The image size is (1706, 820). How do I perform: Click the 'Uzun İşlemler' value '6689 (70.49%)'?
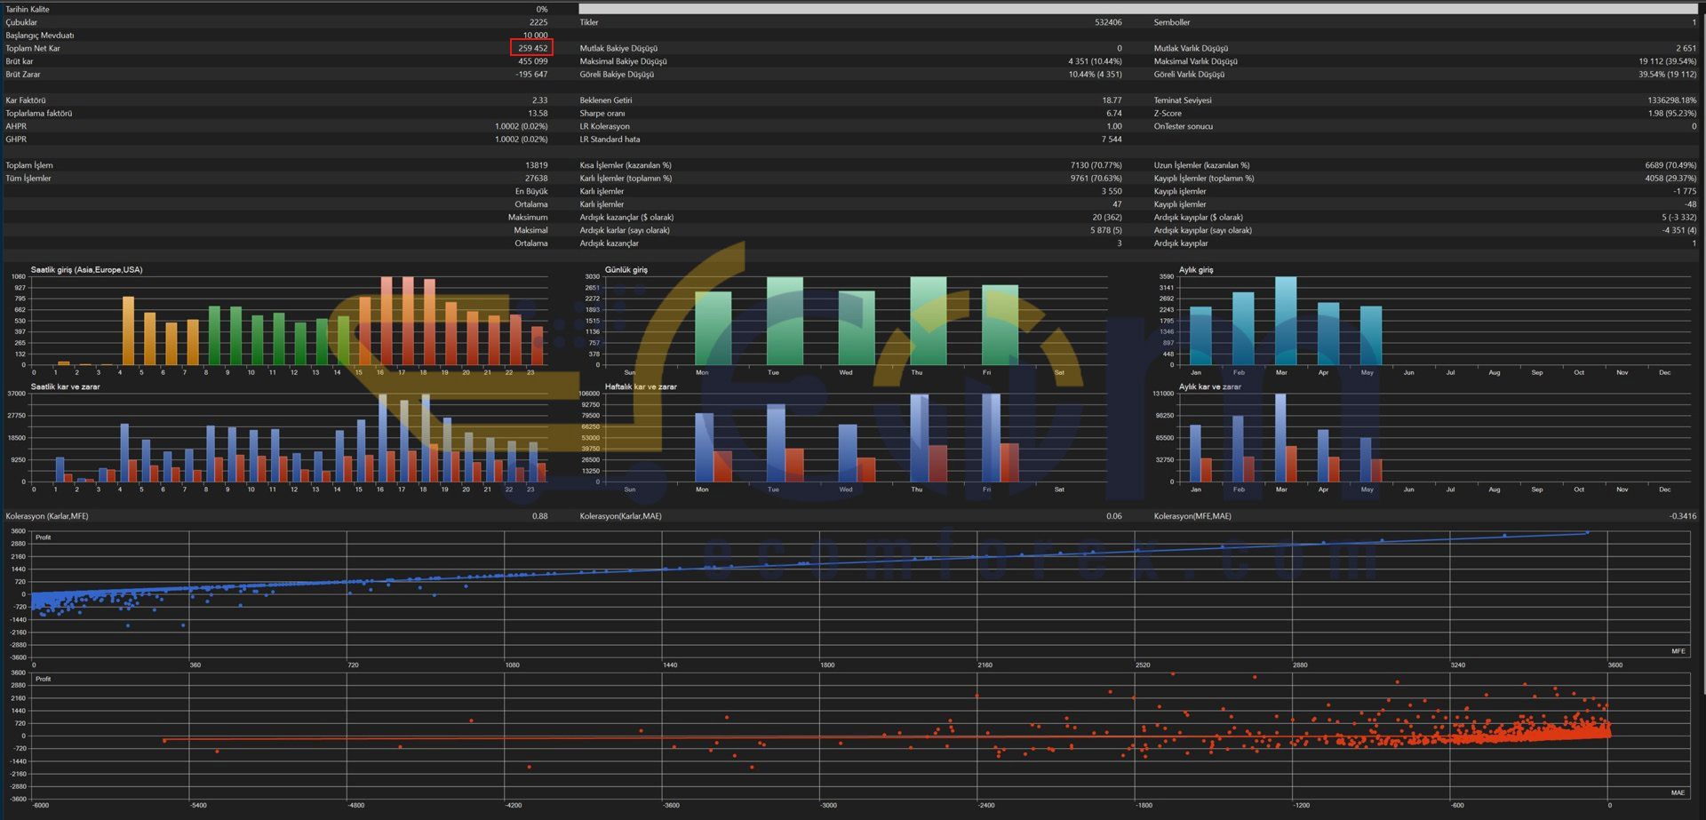click(x=1670, y=165)
